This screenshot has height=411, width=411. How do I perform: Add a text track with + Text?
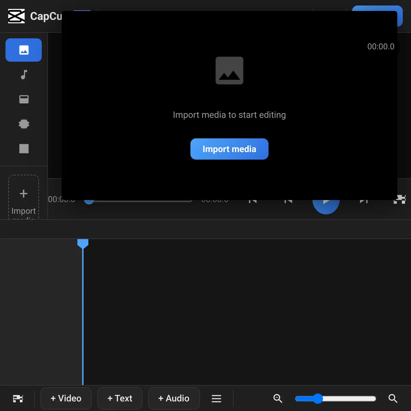click(x=120, y=398)
